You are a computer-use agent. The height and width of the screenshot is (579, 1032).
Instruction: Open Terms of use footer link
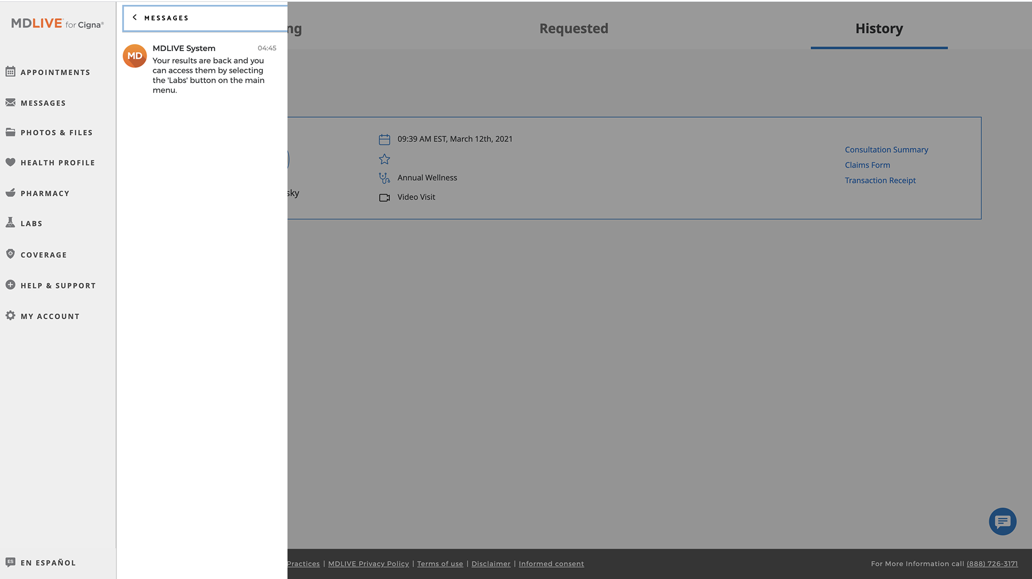pos(440,563)
